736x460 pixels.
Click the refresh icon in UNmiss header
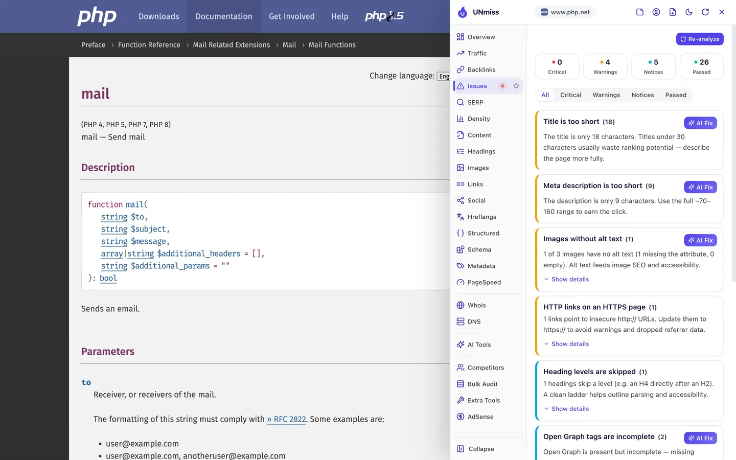(705, 12)
